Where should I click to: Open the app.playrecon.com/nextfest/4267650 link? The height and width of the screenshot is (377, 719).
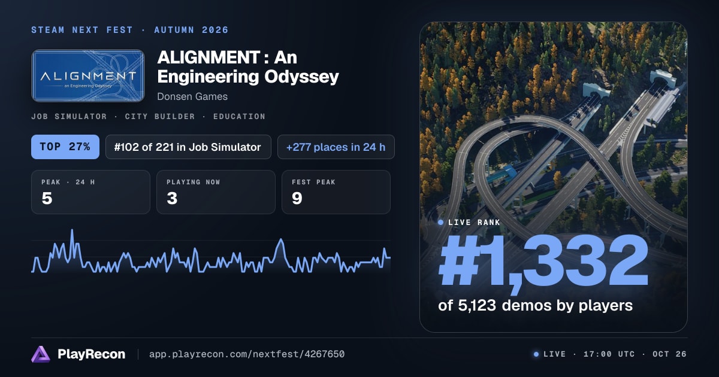click(x=246, y=354)
